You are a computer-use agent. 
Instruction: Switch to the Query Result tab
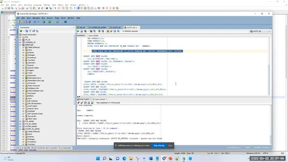pos(100,99)
